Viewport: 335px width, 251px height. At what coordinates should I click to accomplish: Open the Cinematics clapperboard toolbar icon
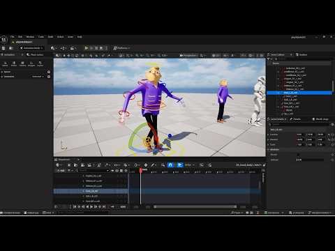click(x=73, y=48)
